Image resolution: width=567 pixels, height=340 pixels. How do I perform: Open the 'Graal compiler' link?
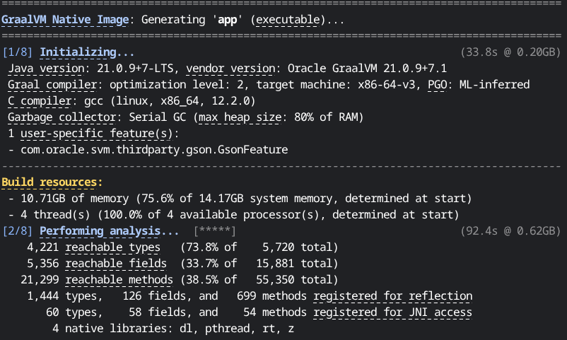[52, 85]
